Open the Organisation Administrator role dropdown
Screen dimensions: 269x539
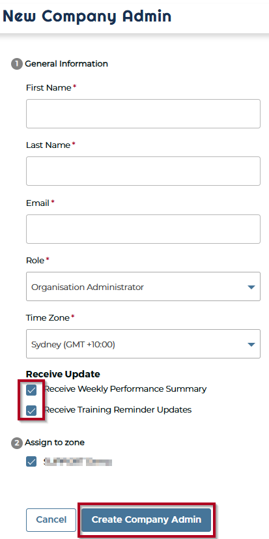point(143,287)
